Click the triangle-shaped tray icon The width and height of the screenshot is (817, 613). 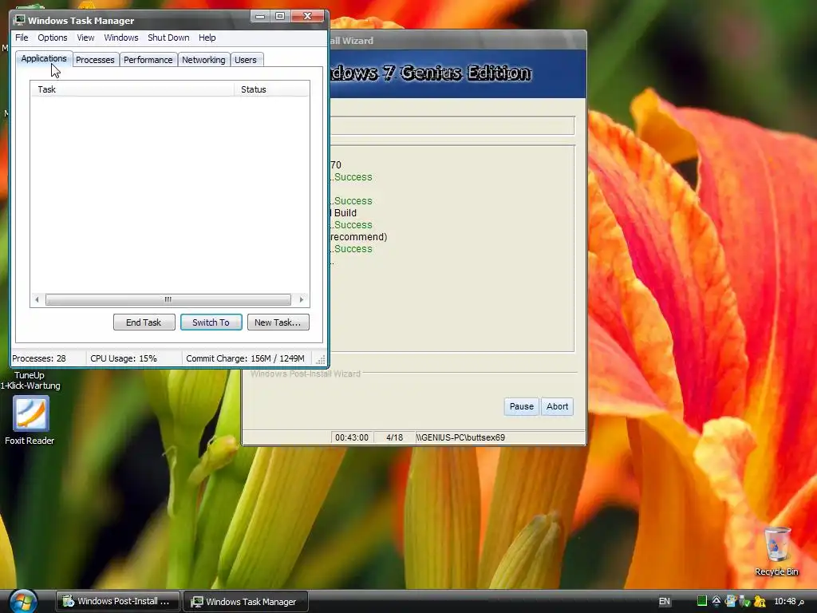[716, 601]
